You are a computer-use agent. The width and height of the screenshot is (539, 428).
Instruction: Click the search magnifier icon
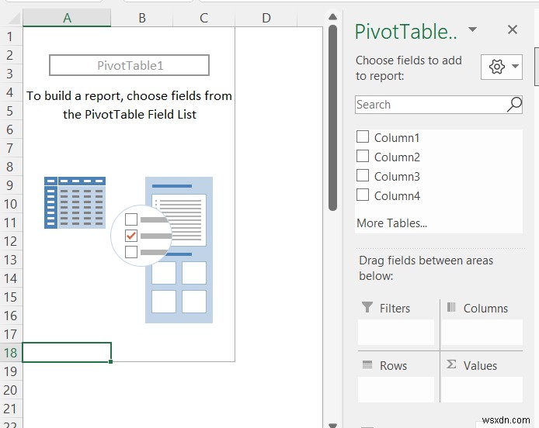pyautogui.click(x=514, y=105)
